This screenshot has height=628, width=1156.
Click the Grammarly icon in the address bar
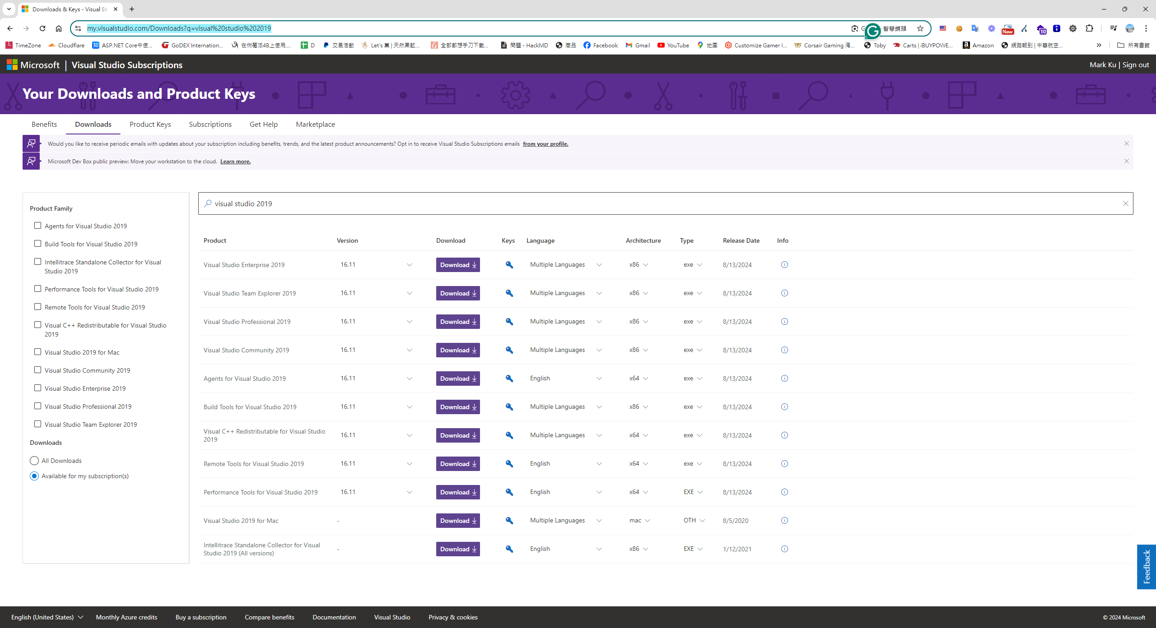(873, 31)
